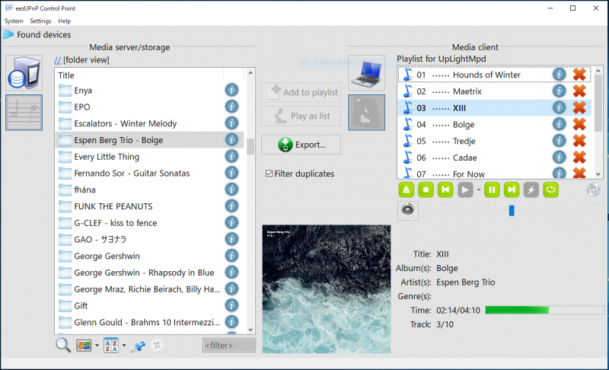The height and width of the screenshot is (370, 609).
Task: Toggle the repeat playlist button
Action: tap(550, 190)
